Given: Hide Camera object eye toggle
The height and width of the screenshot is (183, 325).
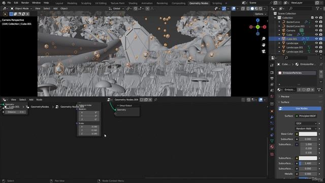Looking at the screenshot, I should (316, 30).
